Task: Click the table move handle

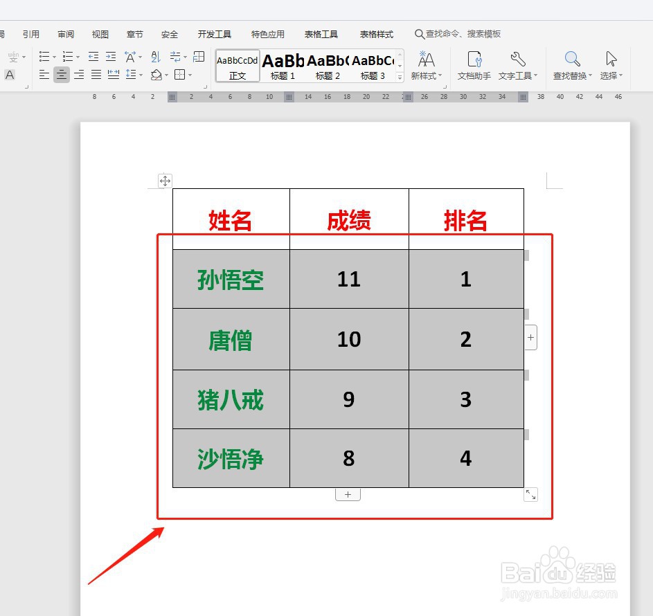Action: click(165, 181)
